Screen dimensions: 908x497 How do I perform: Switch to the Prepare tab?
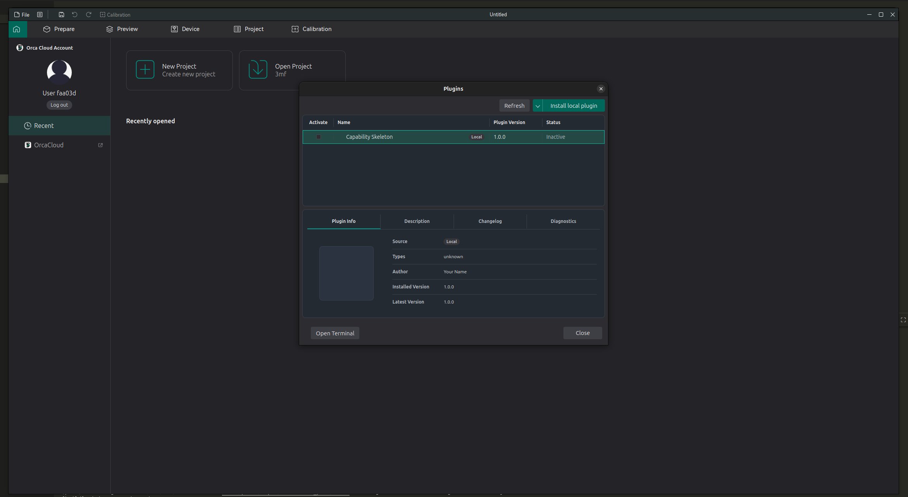59,29
